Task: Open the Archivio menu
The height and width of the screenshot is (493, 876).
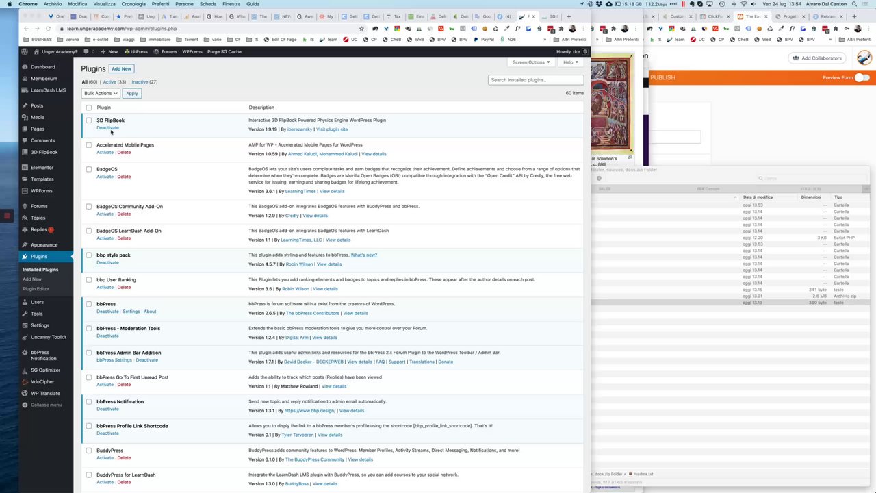Action: click(53, 4)
